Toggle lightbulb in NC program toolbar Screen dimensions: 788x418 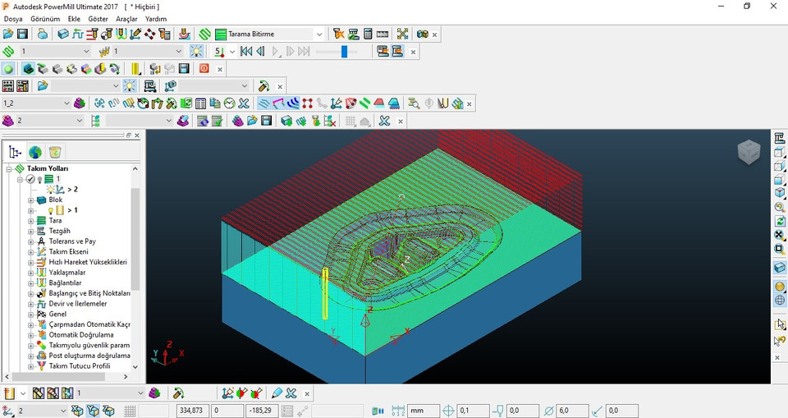point(130,86)
